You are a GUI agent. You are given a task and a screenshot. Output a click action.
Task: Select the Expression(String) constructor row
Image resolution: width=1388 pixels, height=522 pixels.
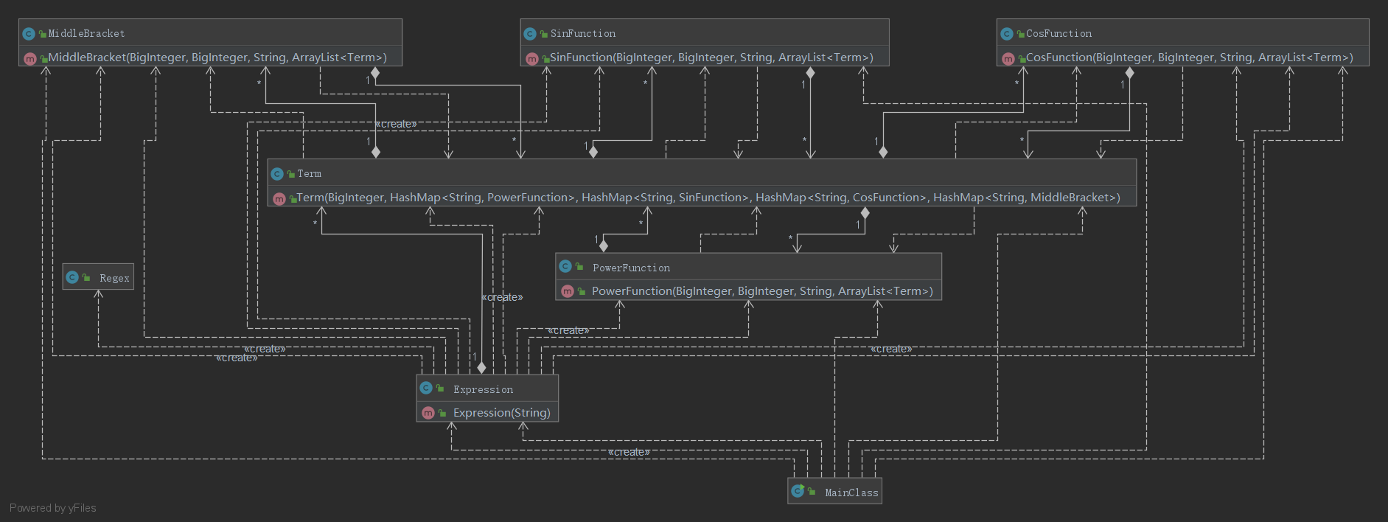487,413
